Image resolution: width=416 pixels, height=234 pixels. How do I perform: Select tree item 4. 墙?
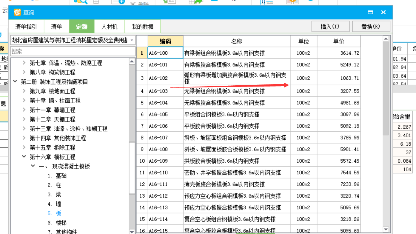54,204
